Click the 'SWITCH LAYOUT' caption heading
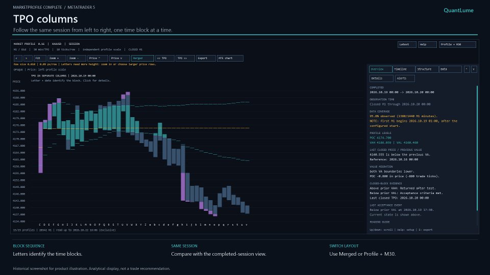The height and width of the screenshot is (275, 490). pos(344,246)
